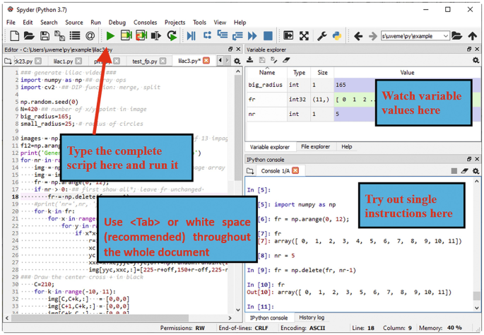Open the IPython console options gear menu
This screenshot has width=484, height=335.
pos(476,171)
